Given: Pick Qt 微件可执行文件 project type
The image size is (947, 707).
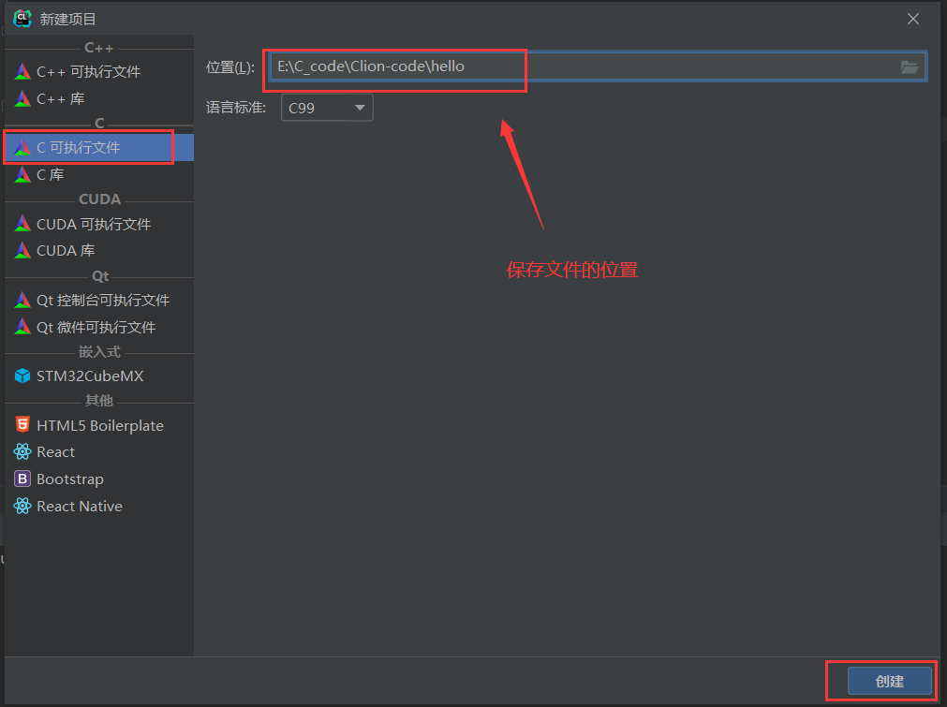Looking at the screenshot, I should [x=99, y=327].
